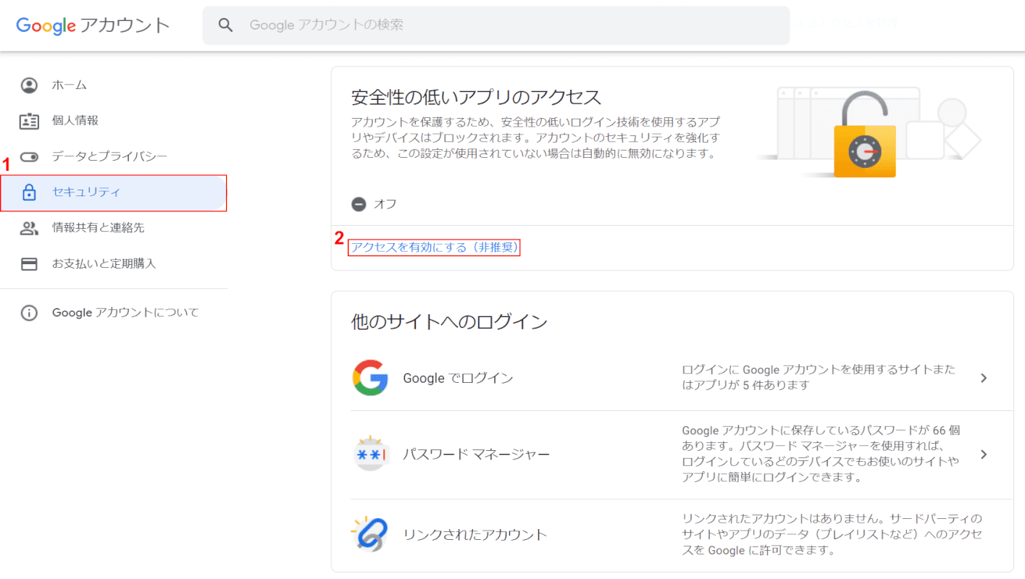1025x579 pixels.
Task: Click the お支払いと定期購入 card icon
Action: (29, 264)
